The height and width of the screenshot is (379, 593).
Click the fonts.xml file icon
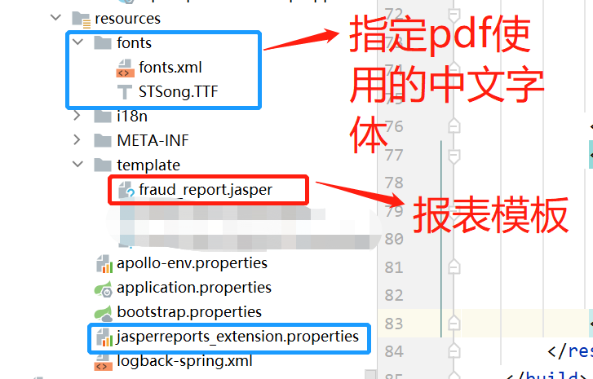pyautogui.click(x=125, y=68)
